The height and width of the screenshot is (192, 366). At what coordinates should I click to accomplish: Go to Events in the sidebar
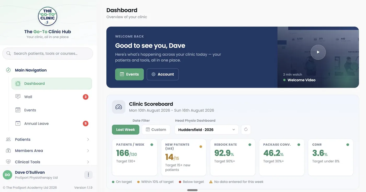coord(52,110)
